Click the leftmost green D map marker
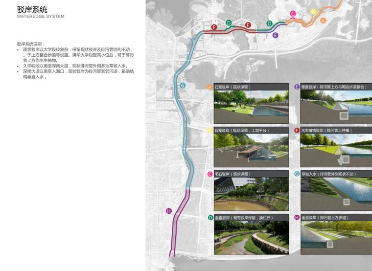Image resolution: width=372 pixels, height=271 pixels. click(229, 23)
